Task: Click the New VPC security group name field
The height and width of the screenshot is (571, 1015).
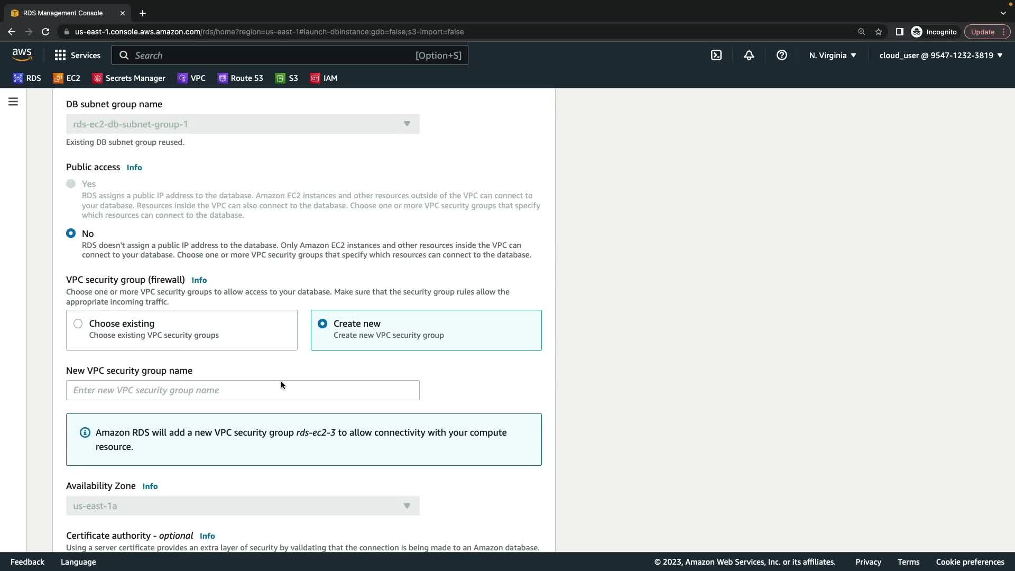Action: tap(243, 390)
